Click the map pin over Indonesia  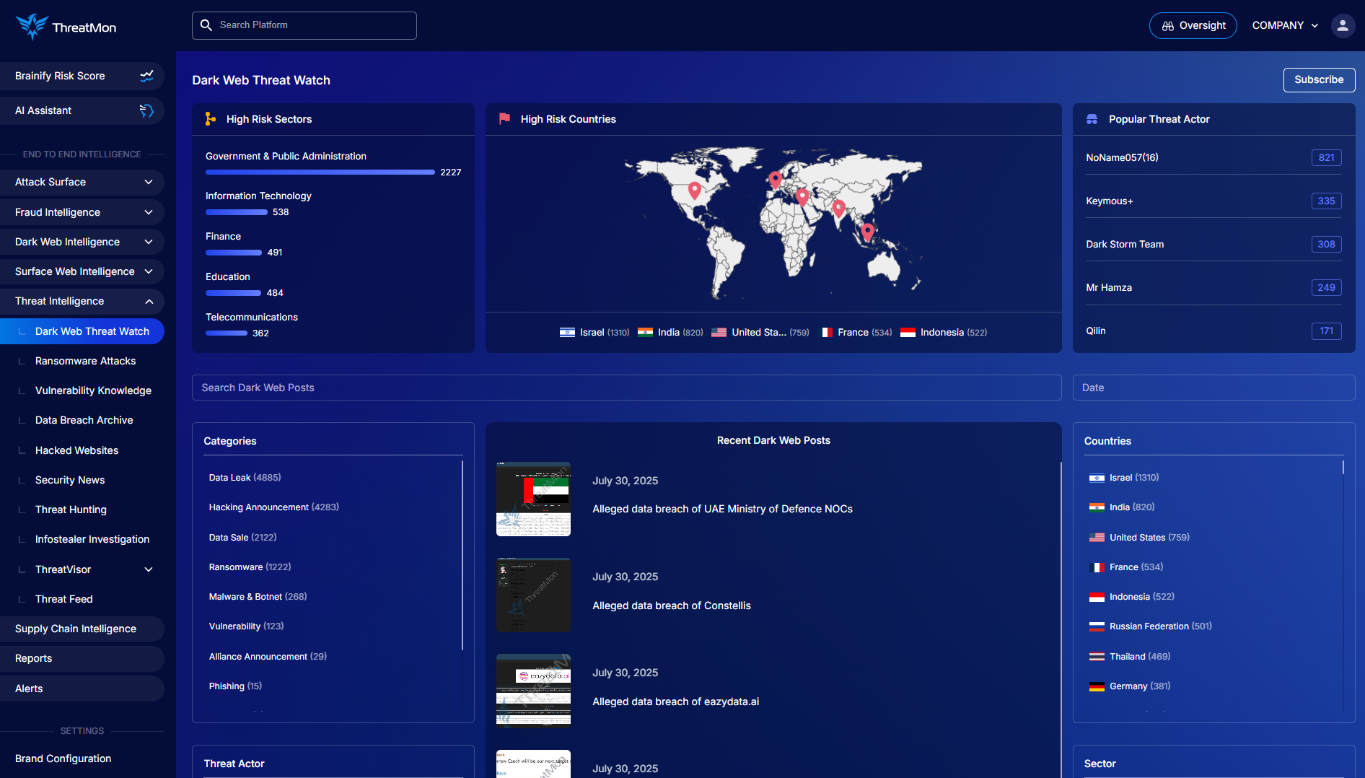[868, 232]
